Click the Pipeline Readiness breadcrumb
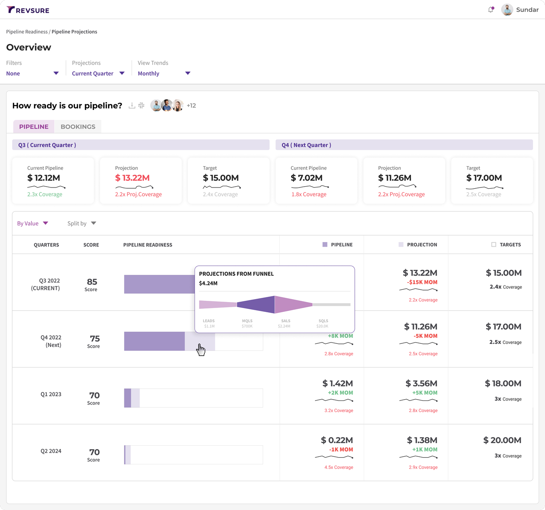 point(27,32)
